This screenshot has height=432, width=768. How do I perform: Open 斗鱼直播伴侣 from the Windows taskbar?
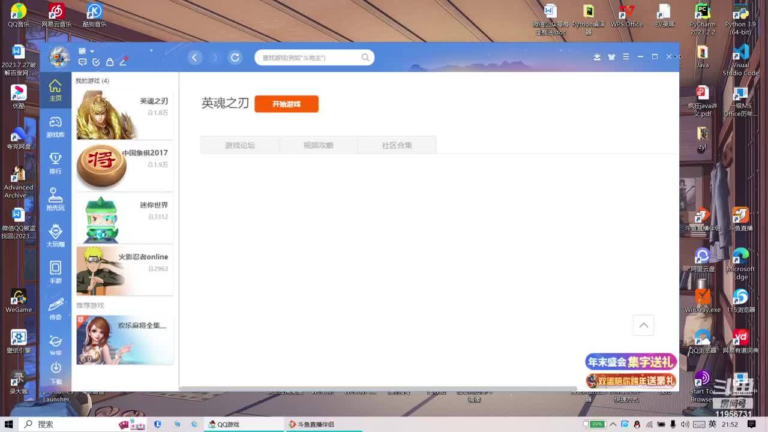[323, 424]
